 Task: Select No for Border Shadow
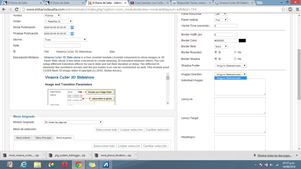(x=235, y=59)
